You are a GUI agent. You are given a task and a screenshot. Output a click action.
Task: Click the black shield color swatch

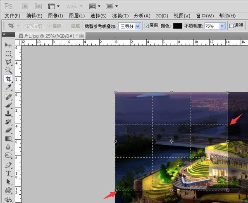pos(177,26)
